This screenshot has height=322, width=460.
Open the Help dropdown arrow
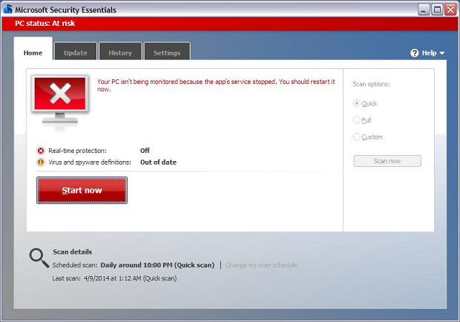pos(441,53)
